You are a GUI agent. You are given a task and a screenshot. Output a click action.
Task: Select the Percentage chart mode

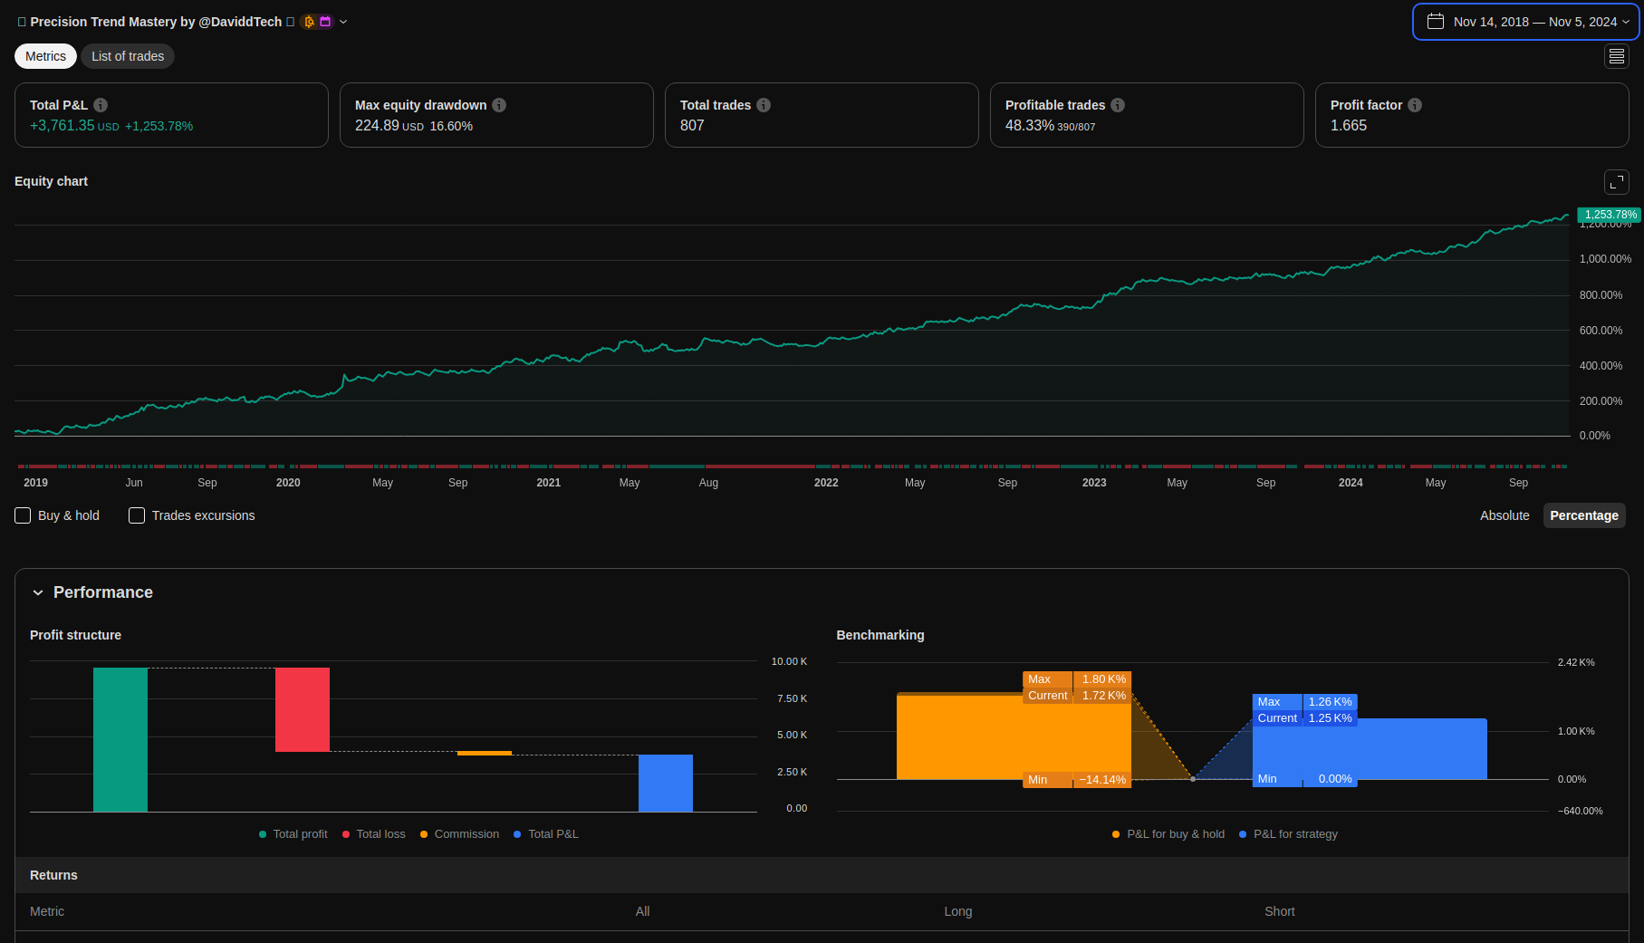(x=1583, y=515)
